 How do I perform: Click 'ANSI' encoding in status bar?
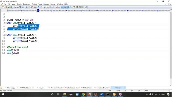[147, 91]
